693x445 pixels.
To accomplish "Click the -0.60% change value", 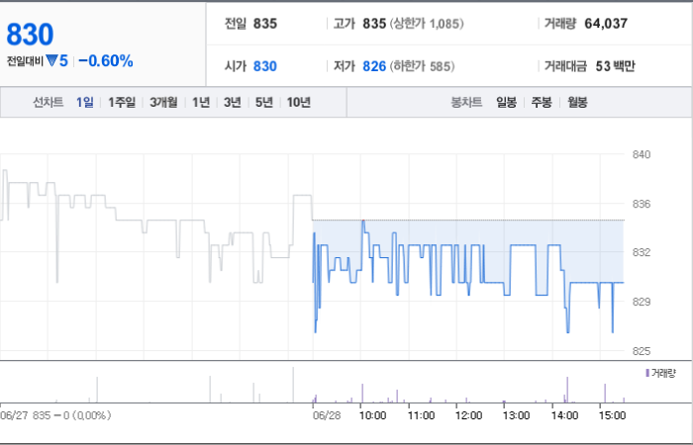I will click(x=106, y=61).
